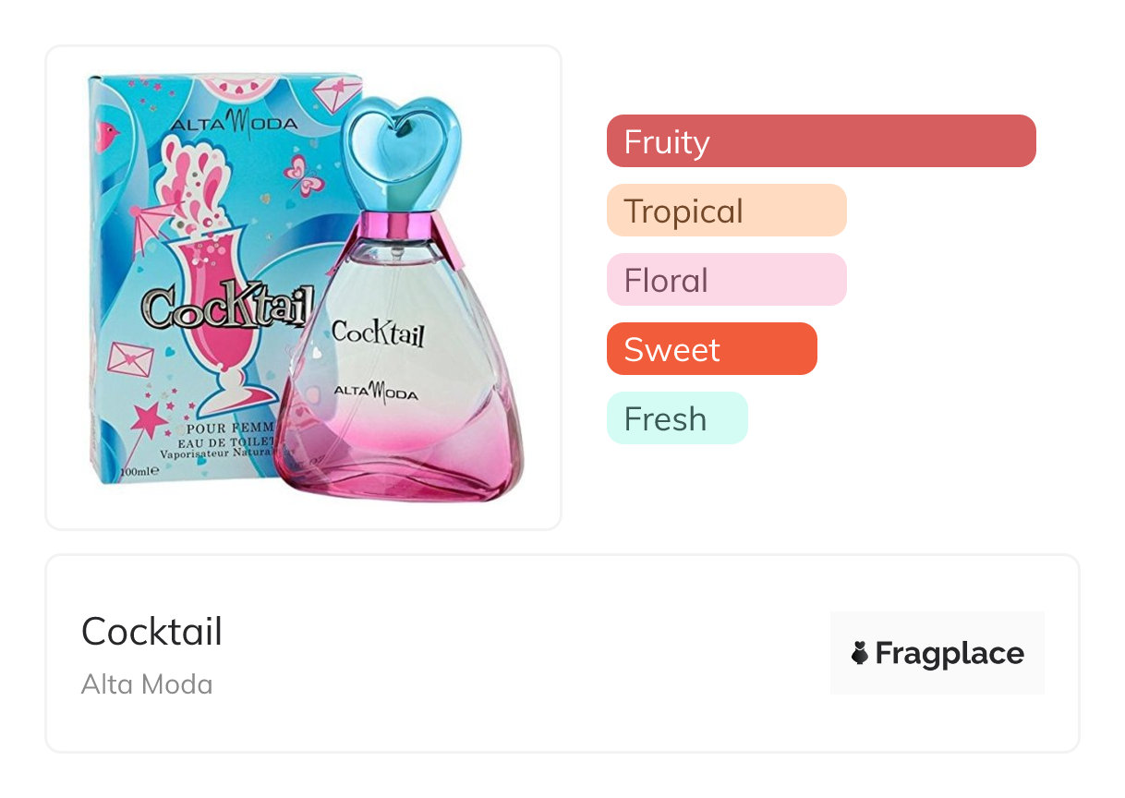The height and width of the screenshot is (798, 1125).
Task: Click the Cocktail label on the bottle
Action: click(378, 331)
